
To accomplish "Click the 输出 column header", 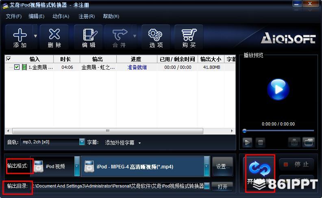I will 98,59.
